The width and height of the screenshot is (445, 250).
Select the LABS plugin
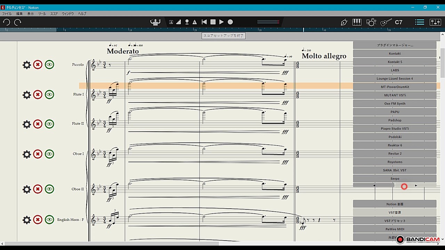pos(395,70)
